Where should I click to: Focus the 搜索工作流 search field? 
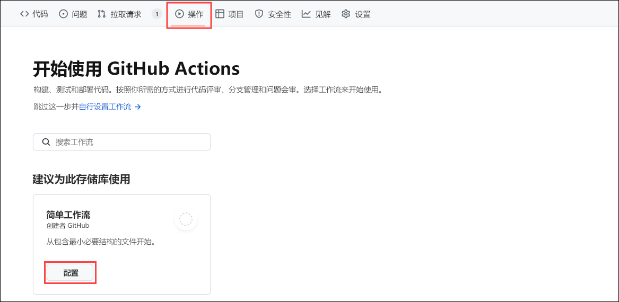tap(121, 142)
